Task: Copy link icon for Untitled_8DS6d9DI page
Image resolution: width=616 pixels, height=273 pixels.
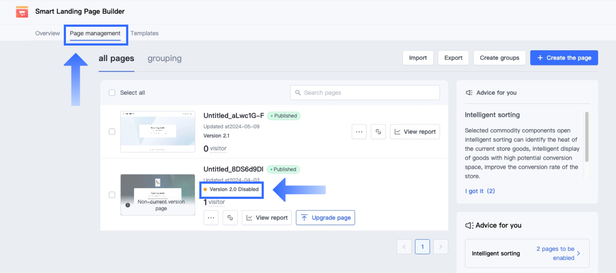Action: [x=230, y=218]
